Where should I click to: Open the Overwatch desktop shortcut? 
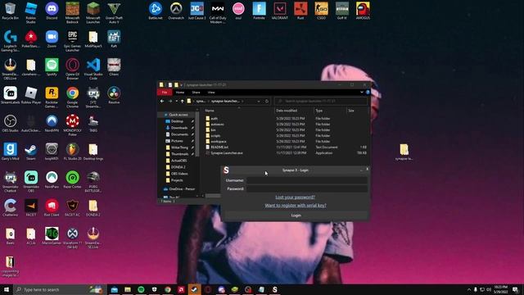coord(176,11)
